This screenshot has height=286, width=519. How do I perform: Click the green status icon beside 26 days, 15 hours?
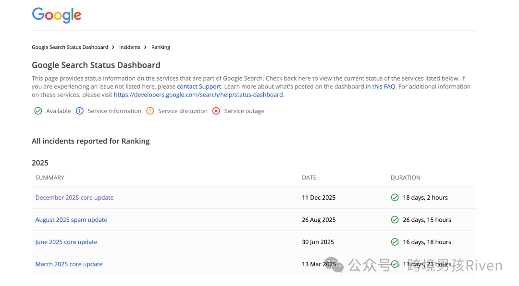click(x=395, y=220)
